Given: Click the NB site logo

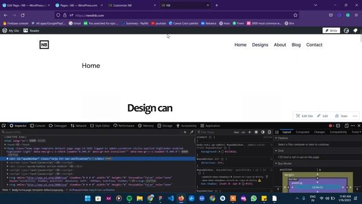Looking at the screenshot, I should [x=44, y=45].
